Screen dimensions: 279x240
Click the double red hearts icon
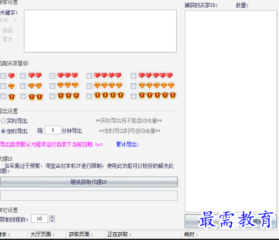tap(35, 75)
